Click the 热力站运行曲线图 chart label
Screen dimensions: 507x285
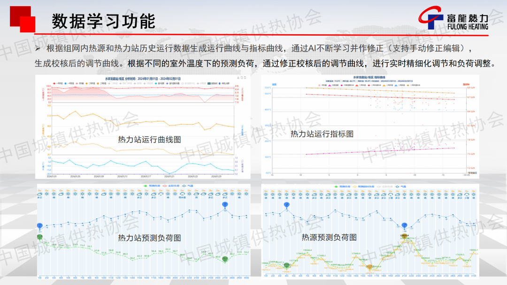[x=149, y=140]
